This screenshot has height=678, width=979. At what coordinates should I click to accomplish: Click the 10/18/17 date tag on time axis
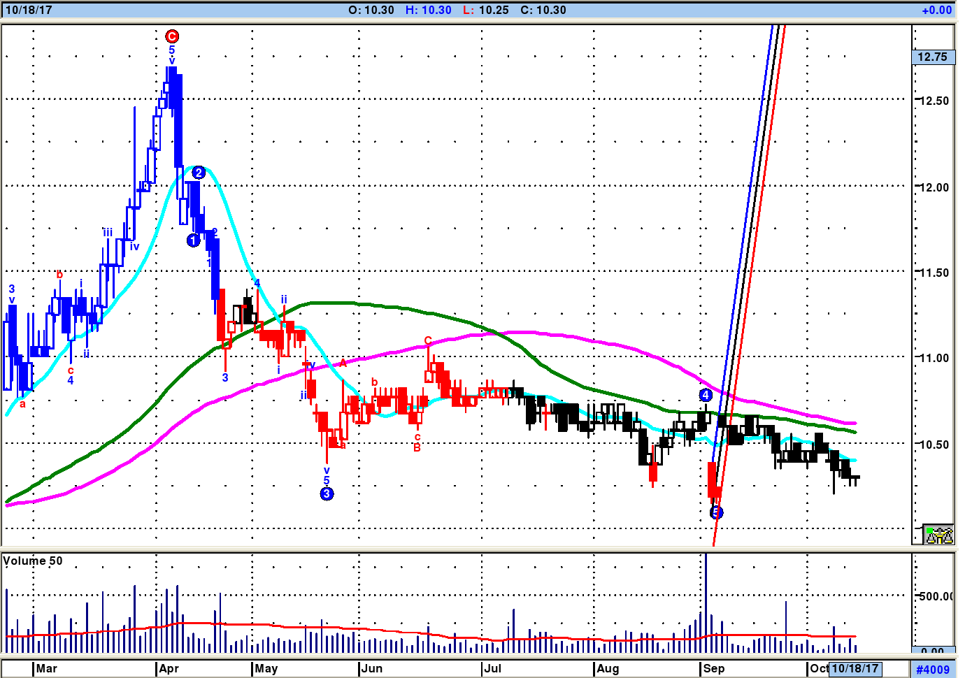coord(855,669)
